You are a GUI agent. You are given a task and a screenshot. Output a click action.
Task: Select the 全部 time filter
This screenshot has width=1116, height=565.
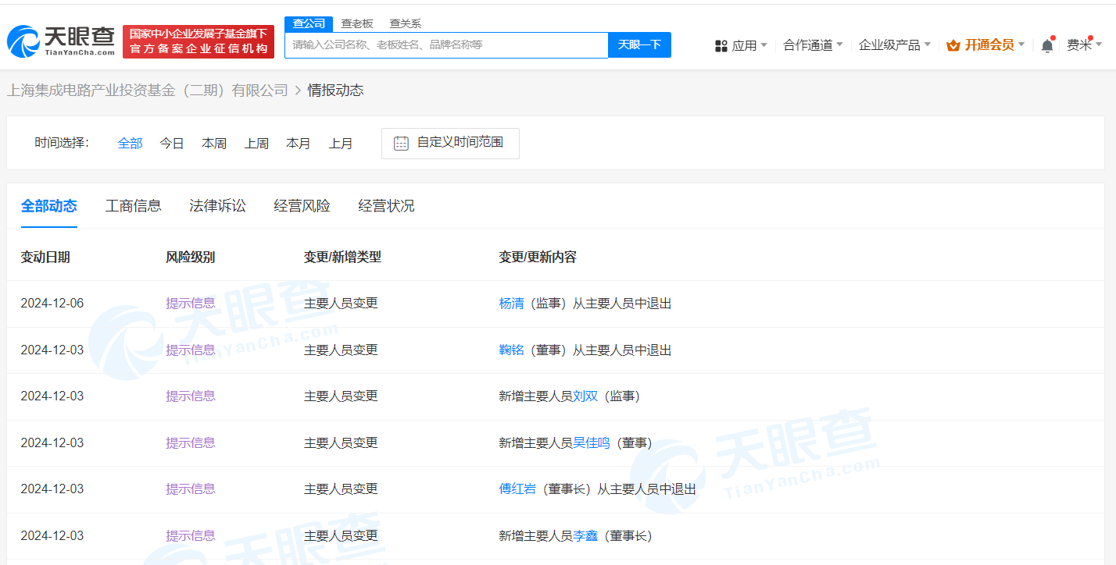131,144
